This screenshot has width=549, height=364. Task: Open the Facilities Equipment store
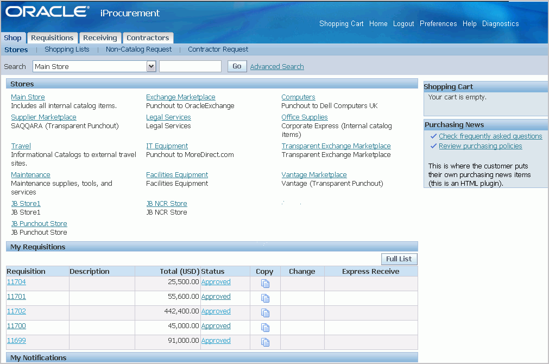177,174
